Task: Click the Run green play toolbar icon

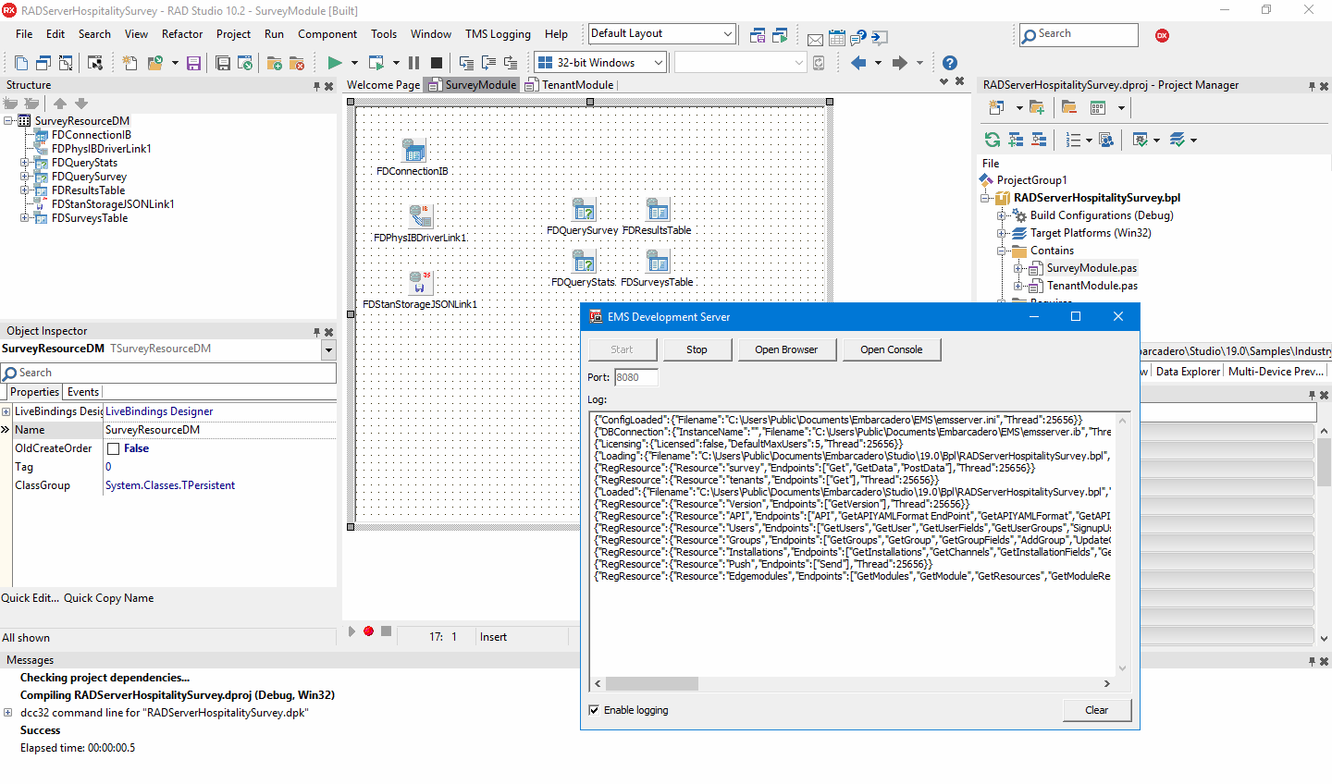Action: click(x=334, y=63)
